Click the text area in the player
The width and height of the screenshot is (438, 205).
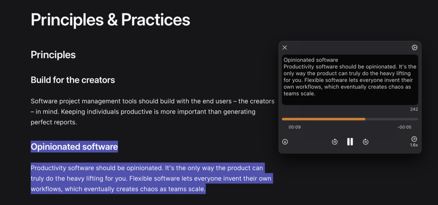point(350,80)
